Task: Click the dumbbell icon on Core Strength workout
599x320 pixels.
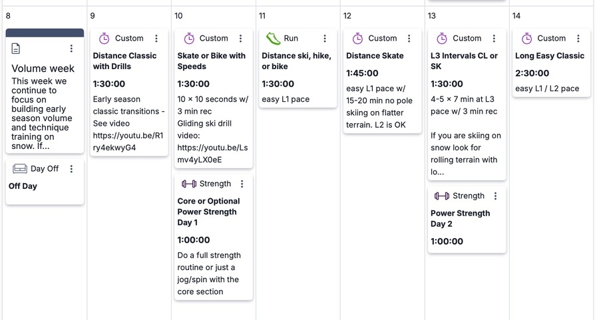Action: click(x=188, y=184)
